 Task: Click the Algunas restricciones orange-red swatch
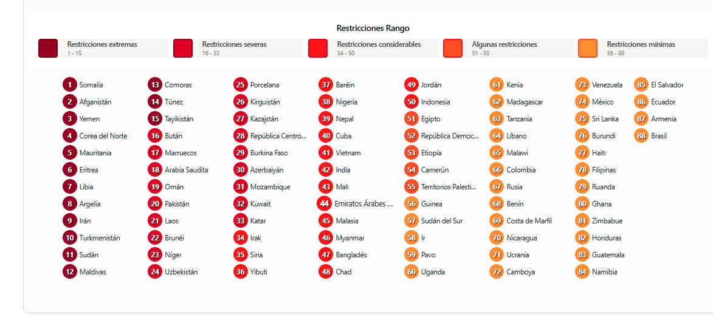pyautogui.click(x=453, y=49)
